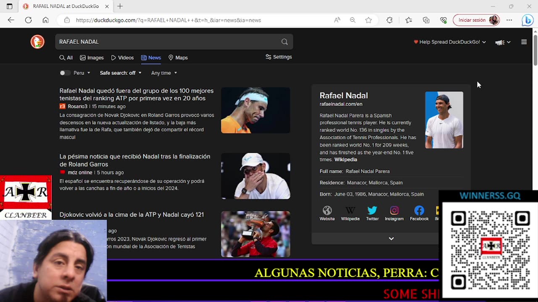The height and width of the screenshot is (302, 538).
Task: Open thumbnail of Djokovic holding trophy
Action: [x=256, y=234]
